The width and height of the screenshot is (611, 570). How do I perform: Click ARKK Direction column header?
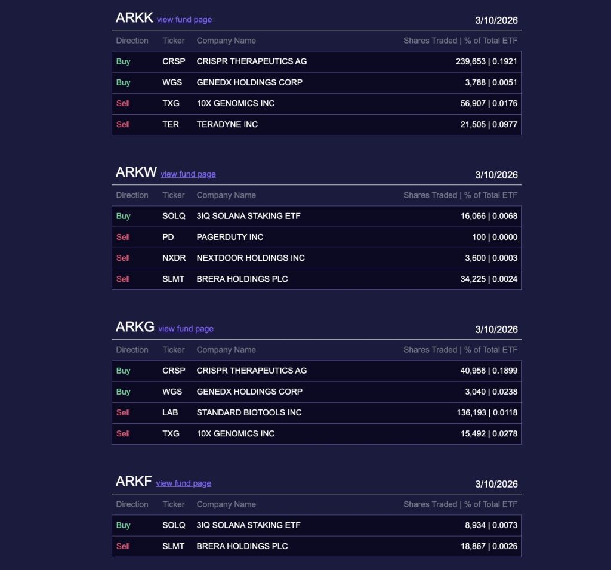132,41
